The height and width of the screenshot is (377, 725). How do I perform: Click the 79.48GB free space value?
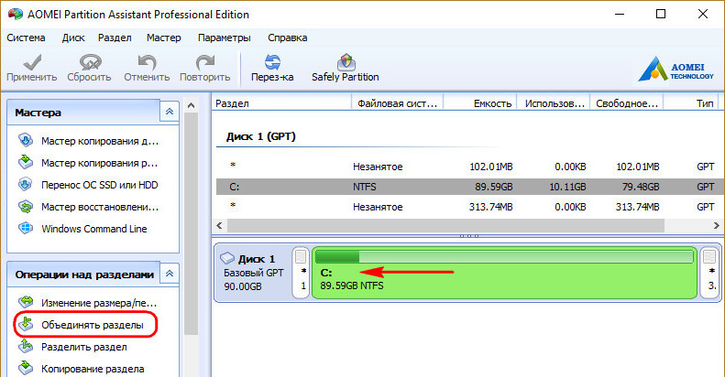(x=640, y=187)
